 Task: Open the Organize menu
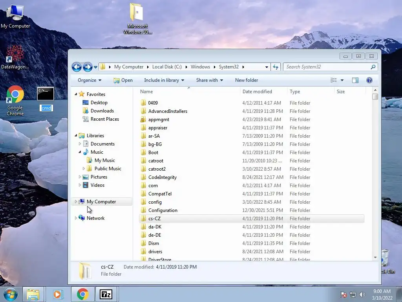coord(90,80)
